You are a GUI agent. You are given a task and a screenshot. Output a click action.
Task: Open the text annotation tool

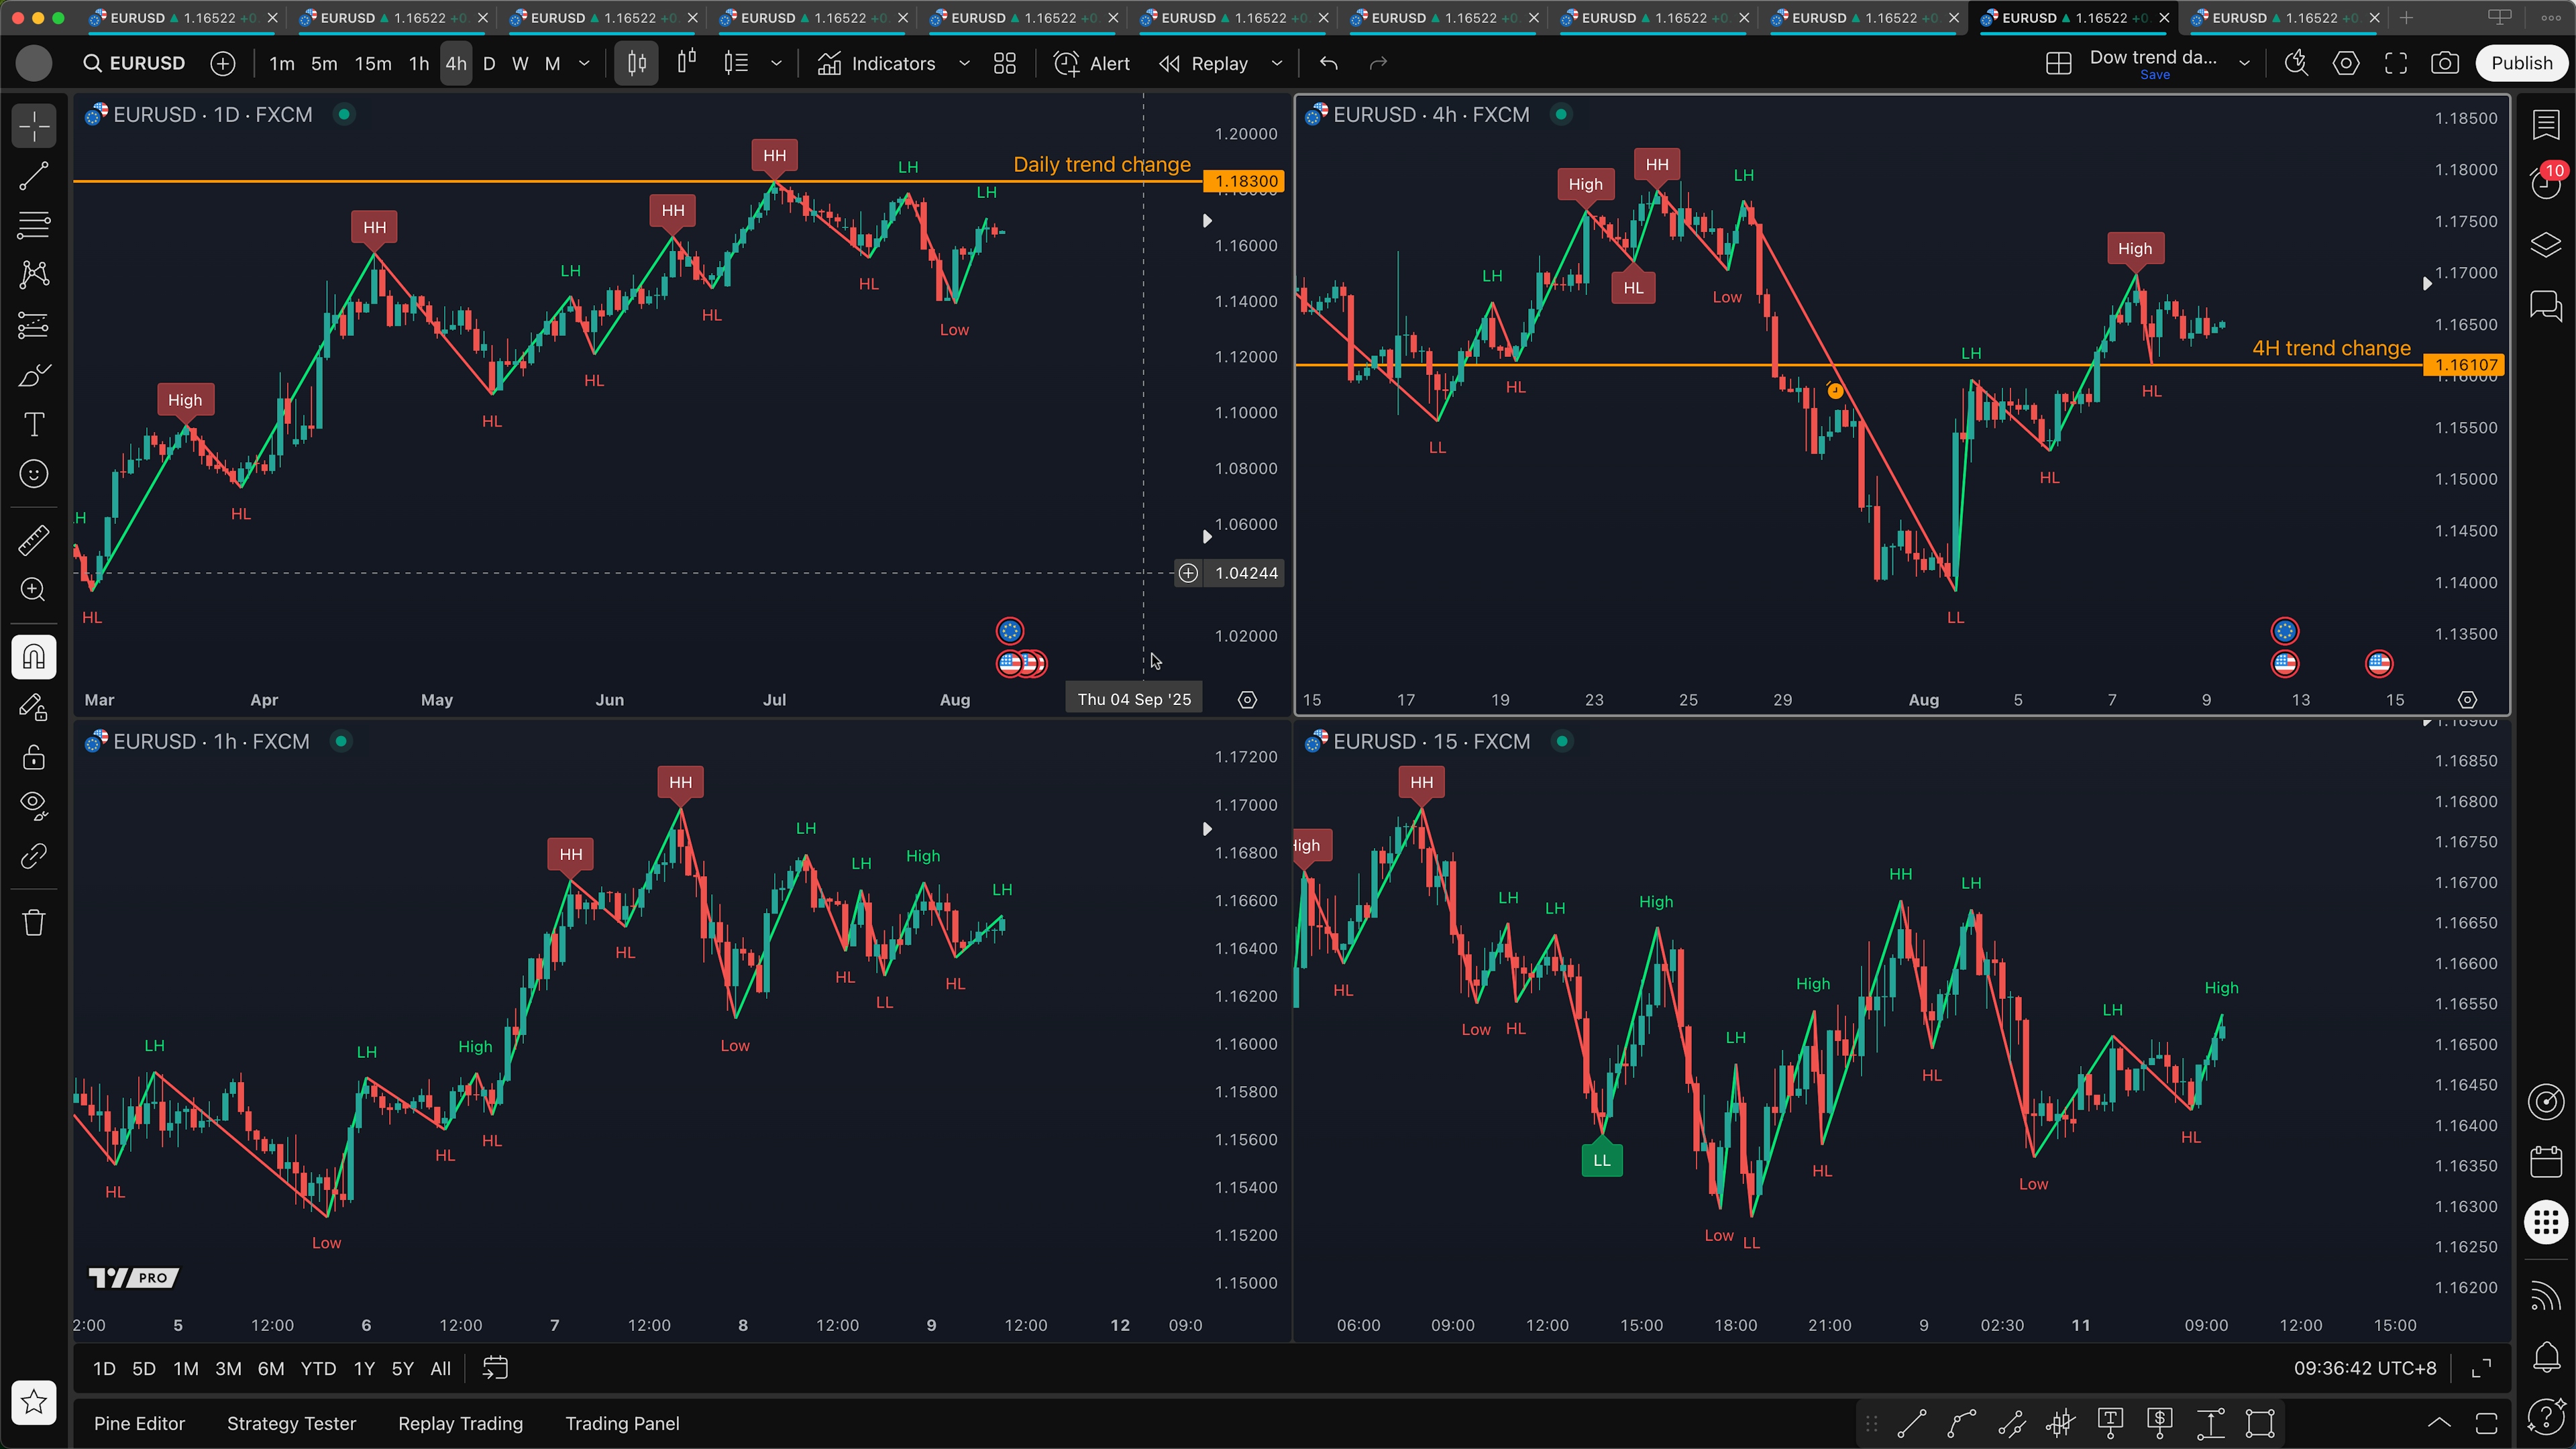[x=34, y=425]
